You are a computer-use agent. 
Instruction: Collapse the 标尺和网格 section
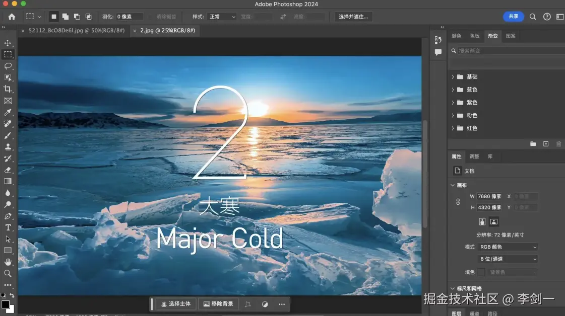click(453, 288)
